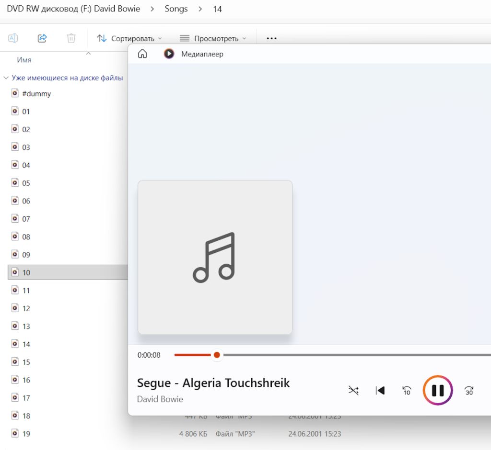Click the DVD RW drive breadcrumb
The height and width of the screenshot is (450, 491).
tap(73, 9)
